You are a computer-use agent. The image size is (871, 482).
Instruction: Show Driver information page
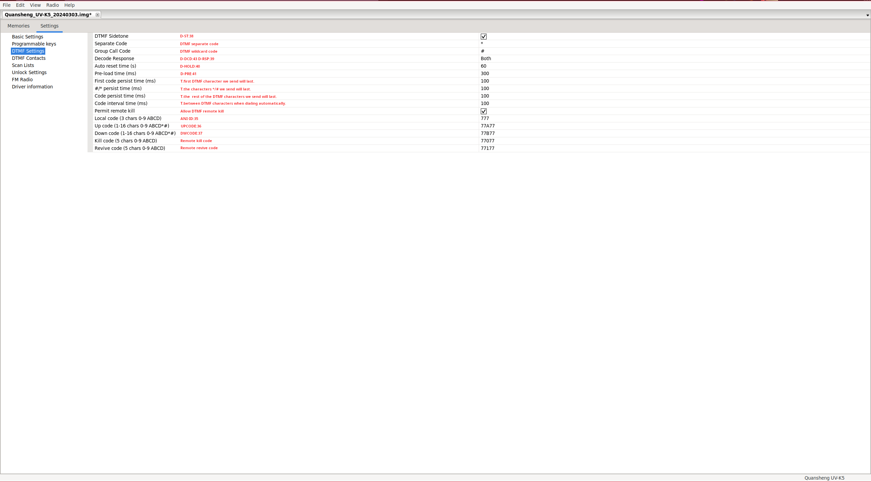[32, 87]
